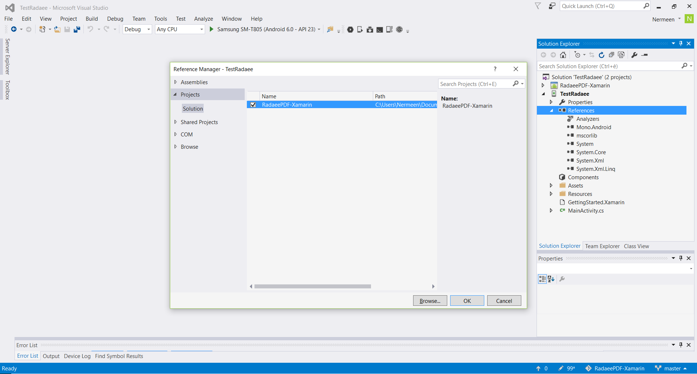Open Properties via the wrench icon
The image size is (697, 374).
[x=634, y=55]
